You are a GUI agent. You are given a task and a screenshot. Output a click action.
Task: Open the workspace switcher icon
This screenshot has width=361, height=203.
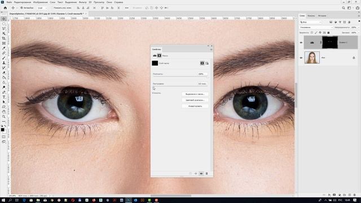coord(349,8)
